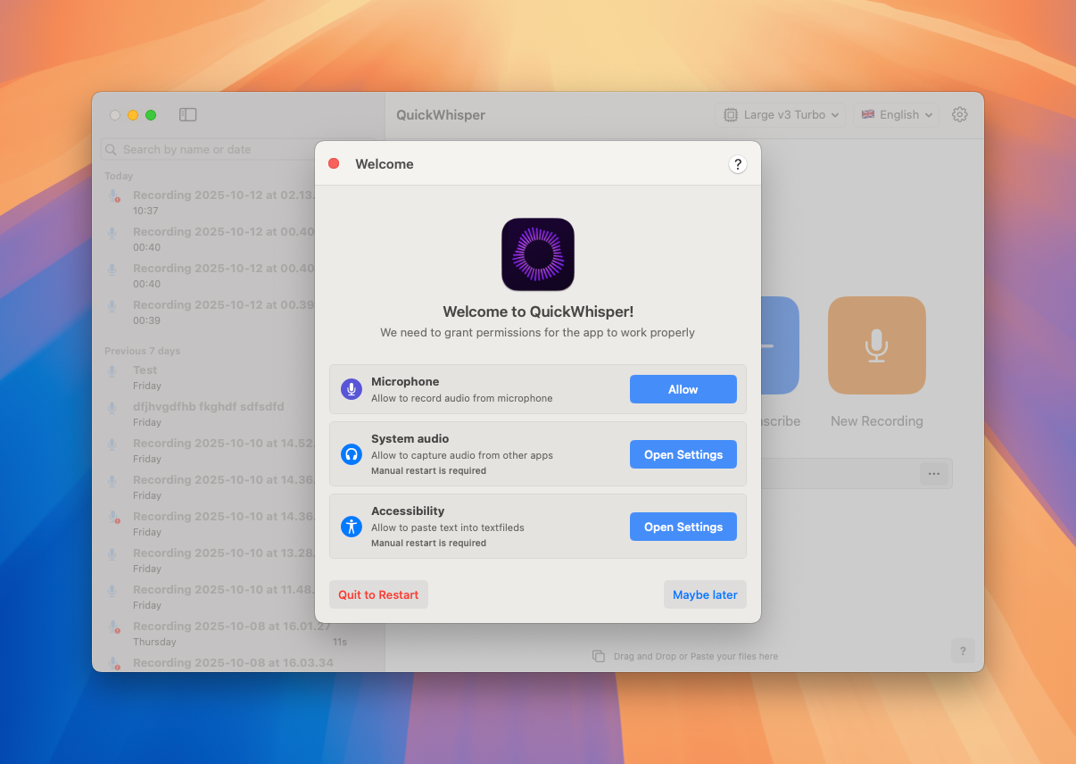Click the QuickWhisper app logo icon
Viewport: 1076px width, 764px height.
[x=537, y=254]
